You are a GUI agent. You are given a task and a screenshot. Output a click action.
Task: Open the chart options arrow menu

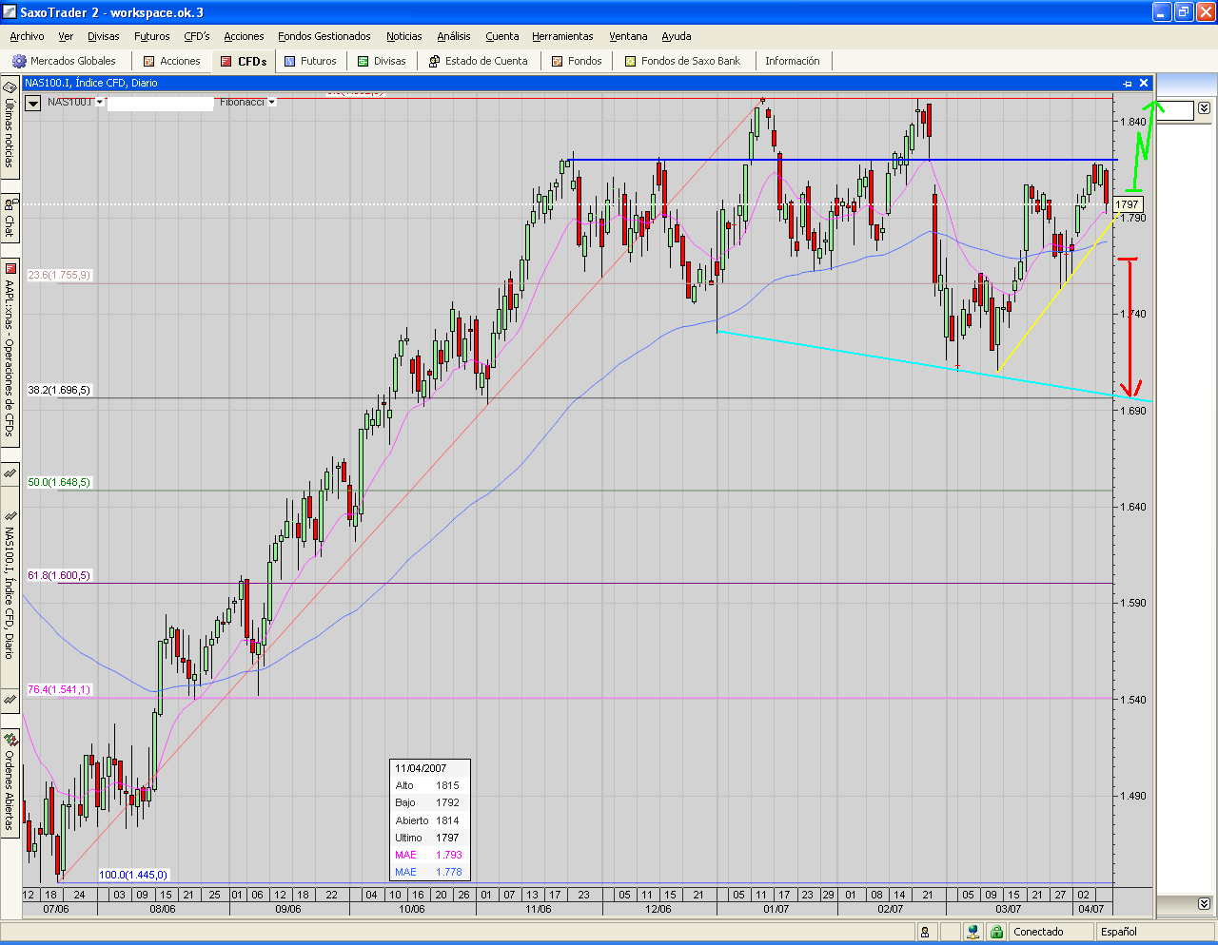click(33, 104)
